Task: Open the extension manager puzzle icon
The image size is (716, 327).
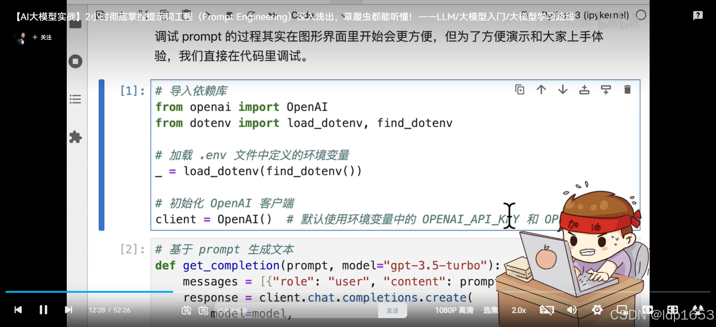Action: (x=75, y=137)
